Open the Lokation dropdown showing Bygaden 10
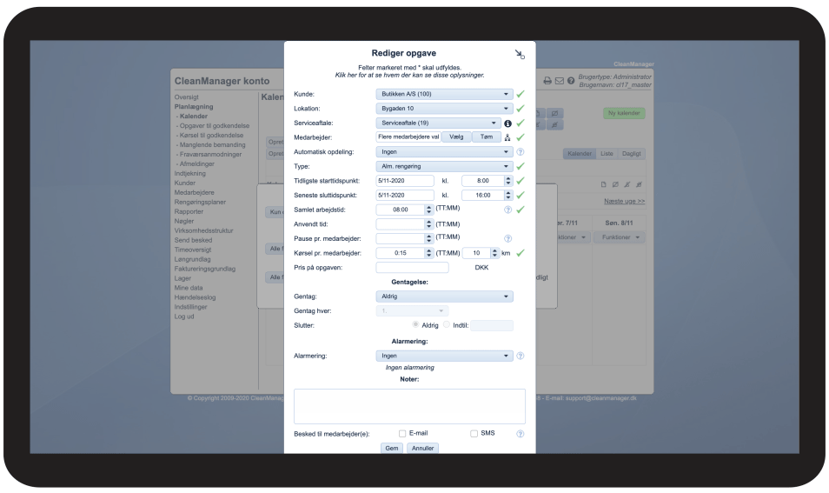The width and height of the screenshot is (829, 493). (444, 109)
